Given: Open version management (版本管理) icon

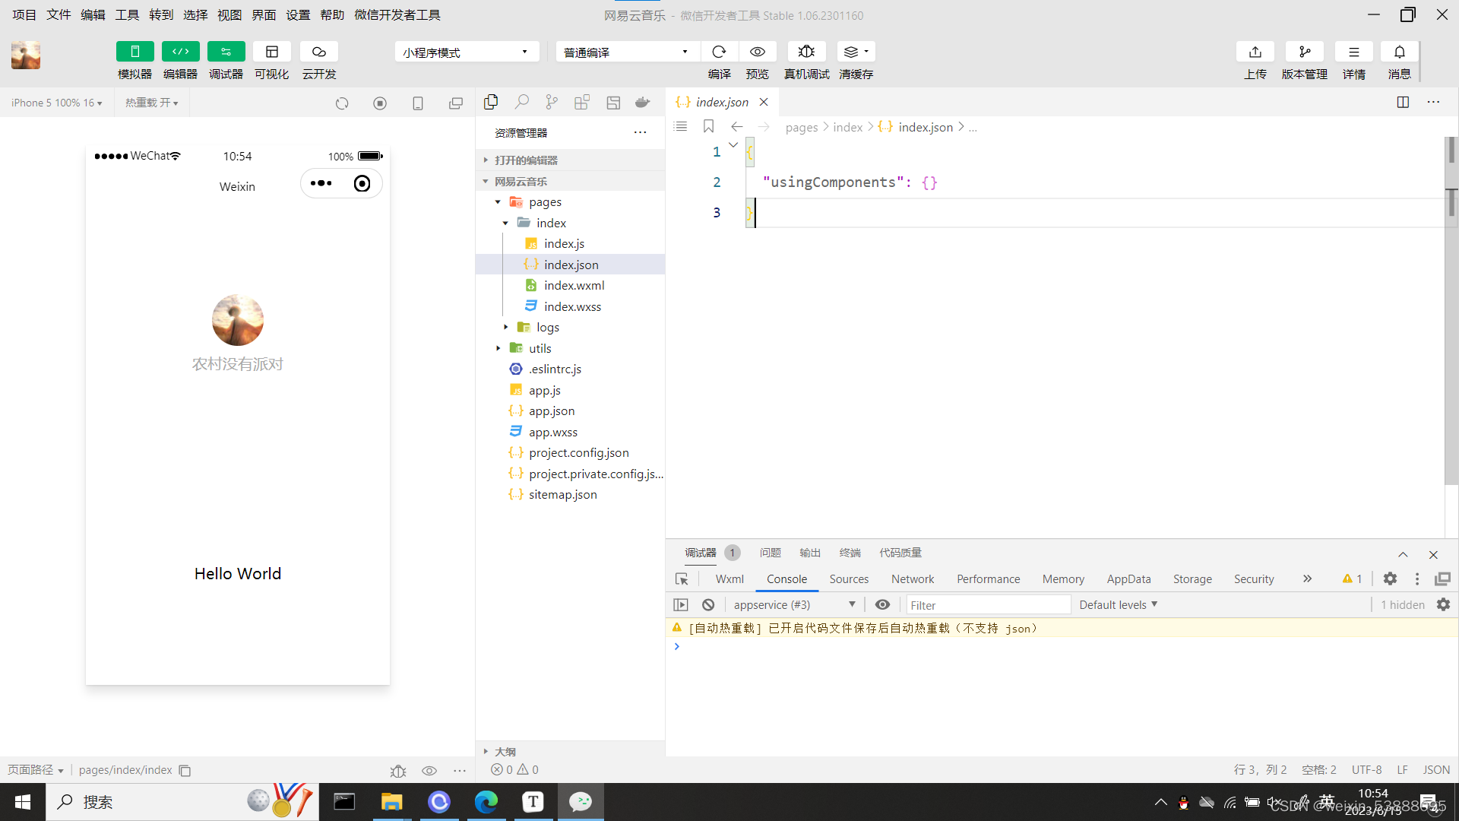Looking at the screenshot, I should point(1304,52).
